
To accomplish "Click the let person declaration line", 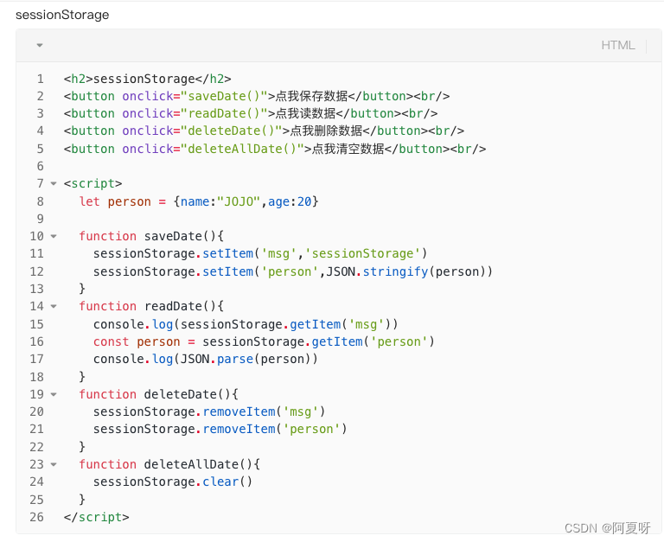I will tap(199, 201).
